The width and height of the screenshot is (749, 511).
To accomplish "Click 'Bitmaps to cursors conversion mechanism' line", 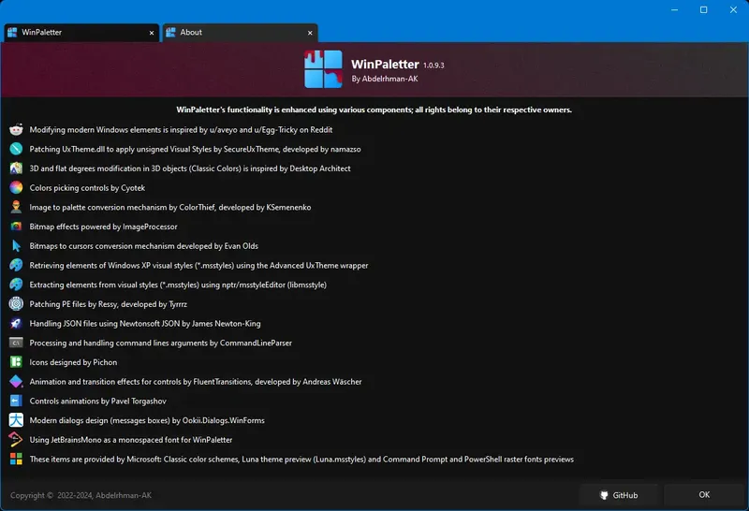I will tap(143, 246).
